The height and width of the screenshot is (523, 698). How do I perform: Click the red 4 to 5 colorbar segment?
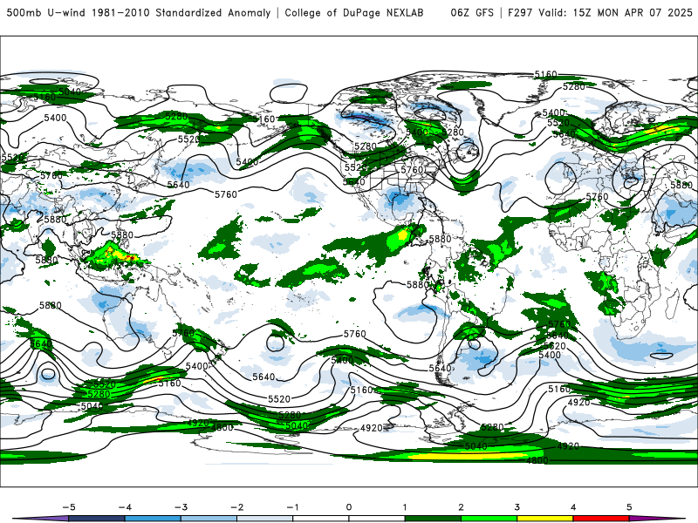[601, 519]
